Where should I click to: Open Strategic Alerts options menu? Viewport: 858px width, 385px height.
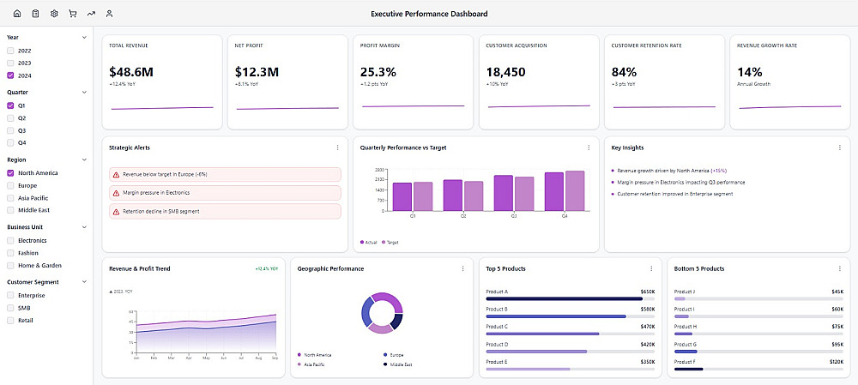tap(337, 147)
